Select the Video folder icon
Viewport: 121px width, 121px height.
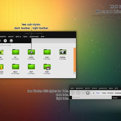coord(47,67)
